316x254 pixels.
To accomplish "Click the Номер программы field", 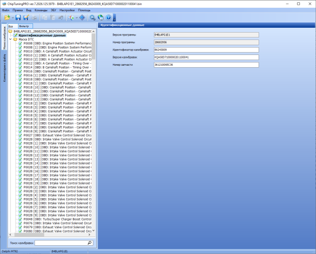I will point(206,42).
